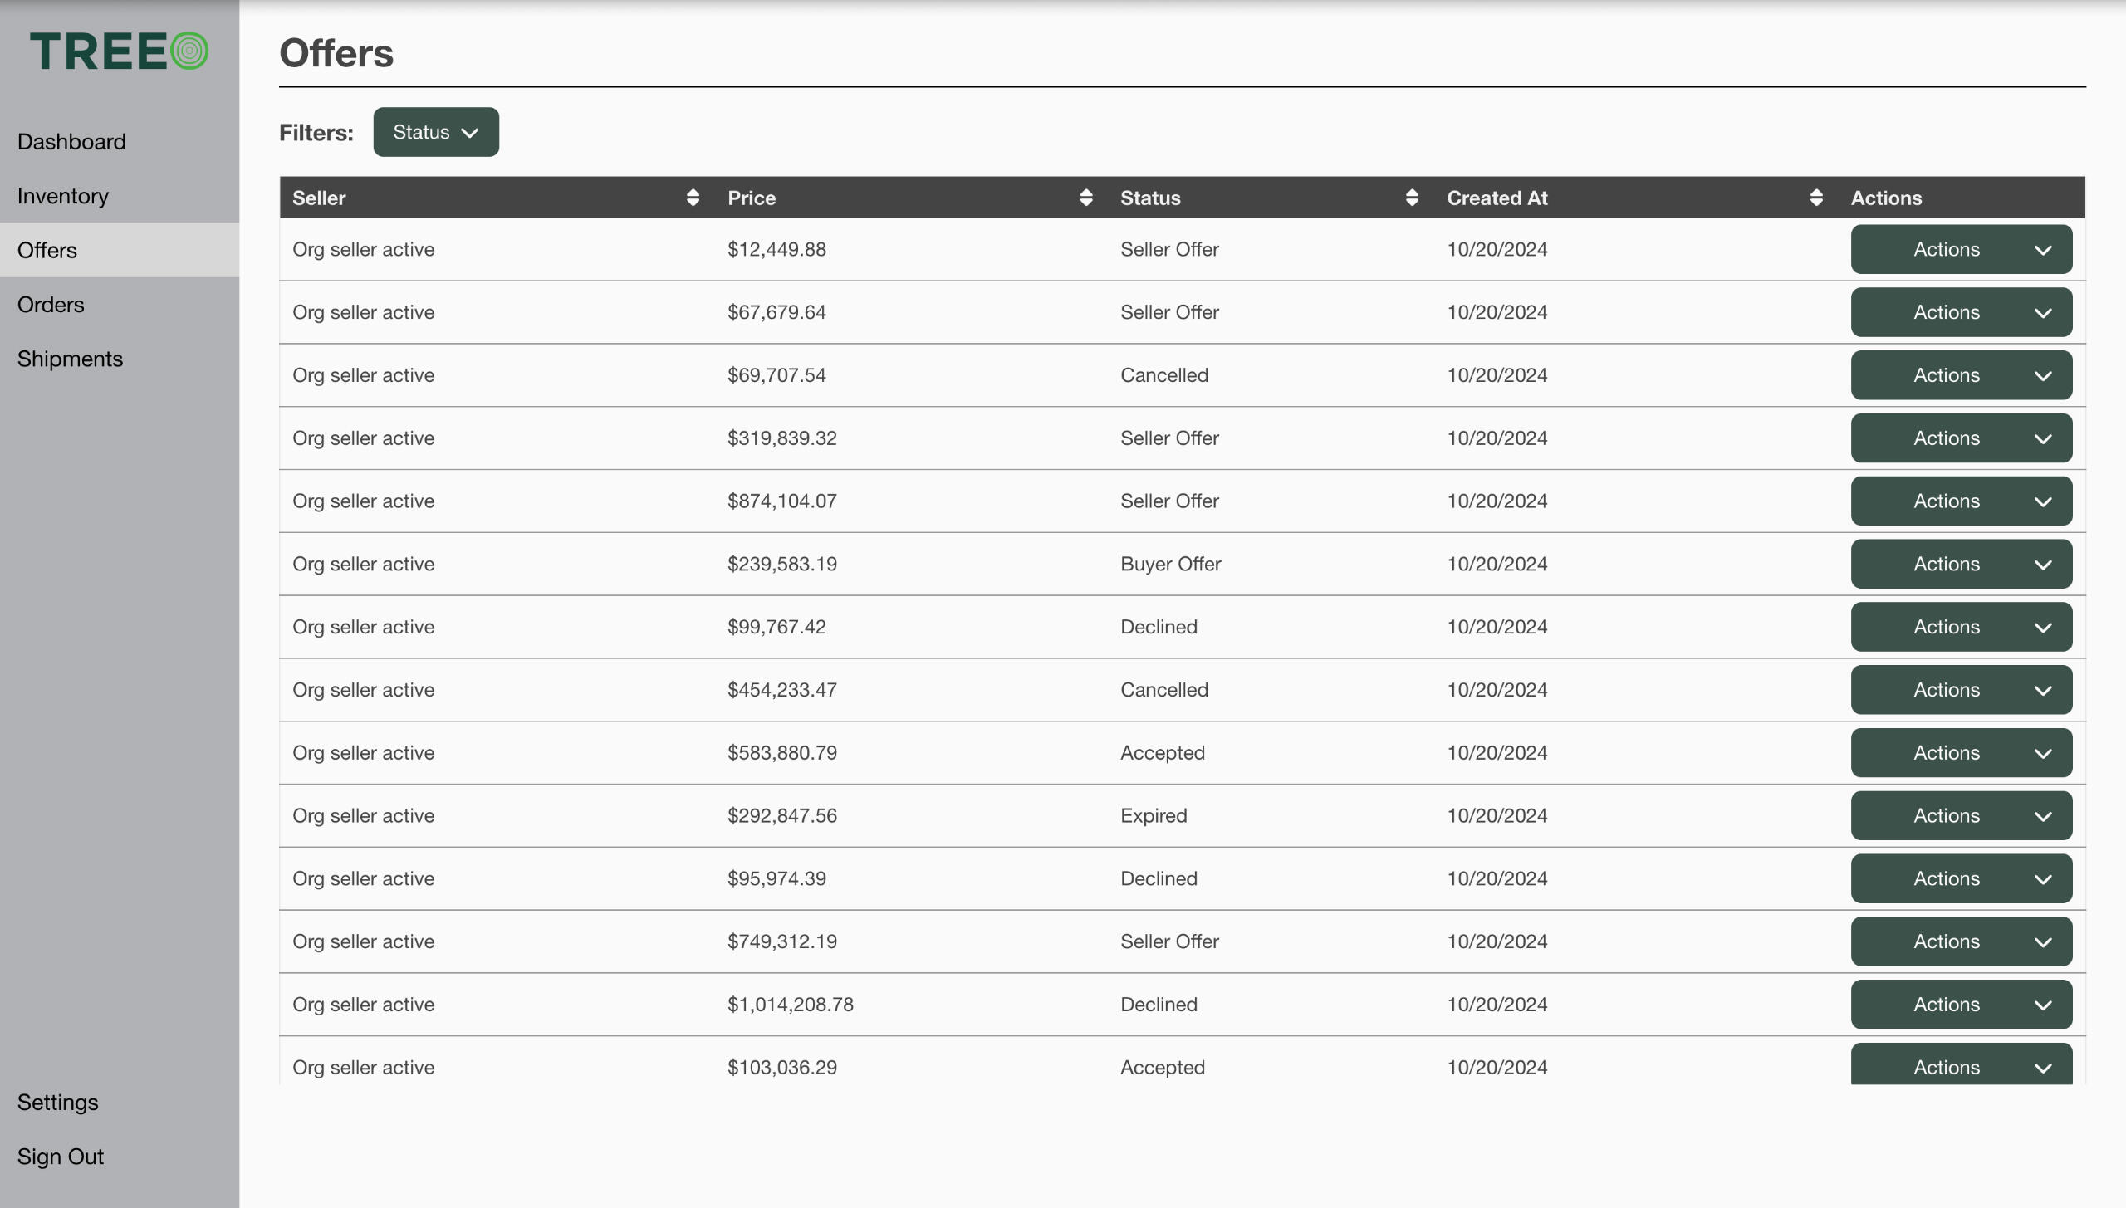Screen dimensions: 2126x1208
Task: Go to Dashboard in sidebar
Action: (x=71, y=142)
